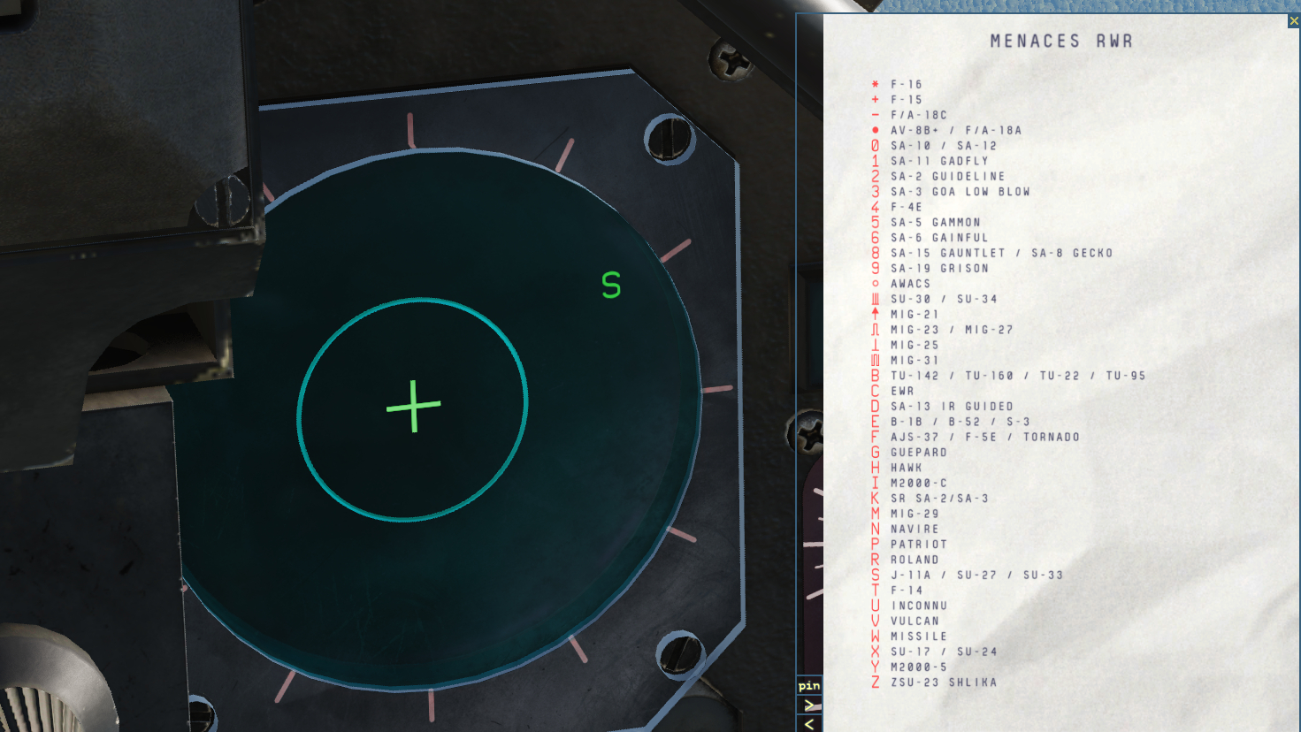The image size is (1301, 732).
Task: Click the red C symbol beside EWR
Action: pos(876,391)
